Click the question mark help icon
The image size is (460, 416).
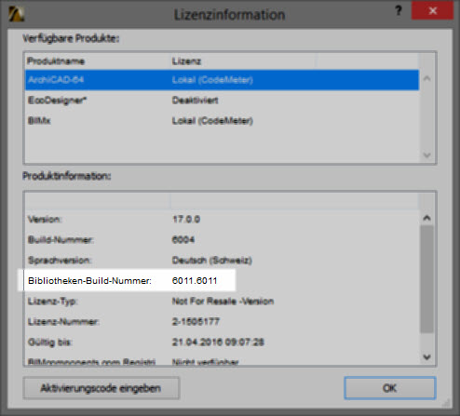tap(399, 11)
